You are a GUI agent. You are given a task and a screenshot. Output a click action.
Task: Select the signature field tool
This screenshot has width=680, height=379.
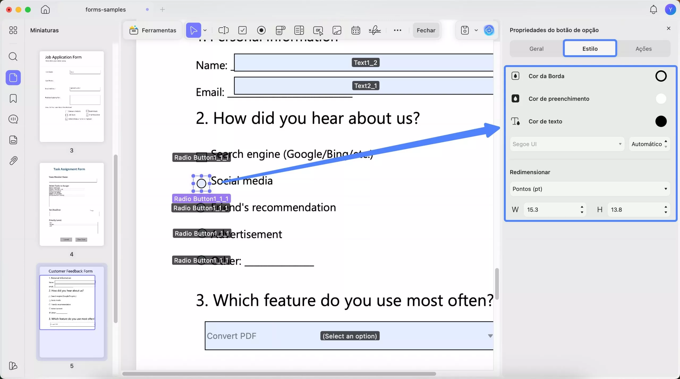pos(375,30)
